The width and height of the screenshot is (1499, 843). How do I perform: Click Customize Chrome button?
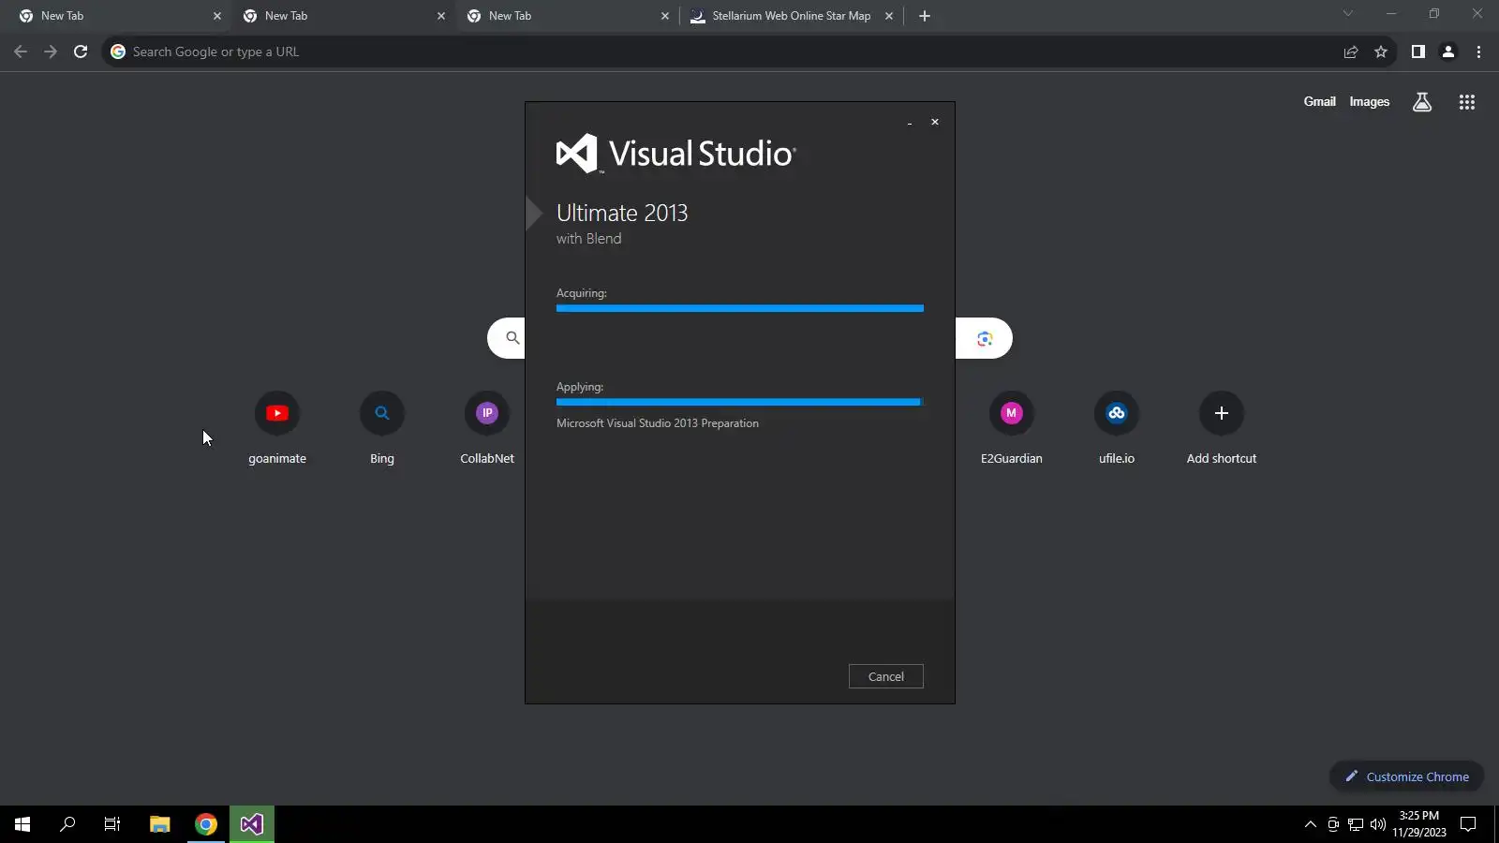(1406, 776)
